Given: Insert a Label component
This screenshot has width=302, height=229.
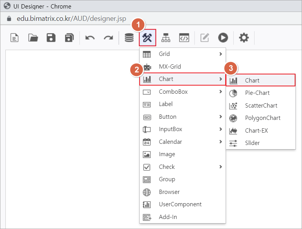Looking at the screenshot, I should tap(182, 104).
